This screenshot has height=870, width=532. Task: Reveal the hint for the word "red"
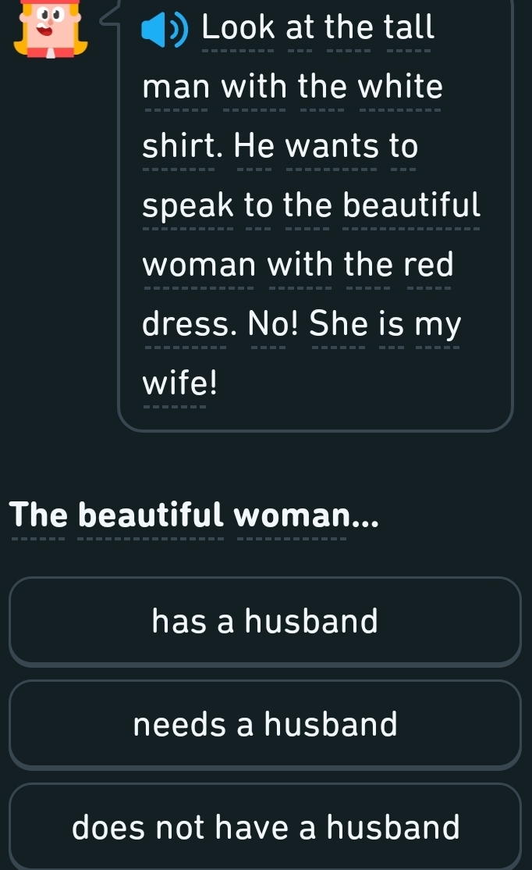(x=428, y=264)
